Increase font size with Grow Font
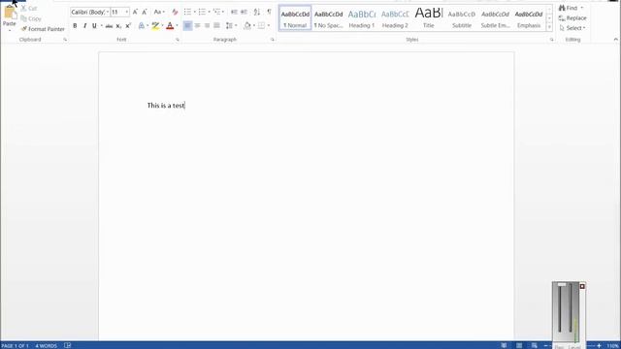 (x=135, y=12)
